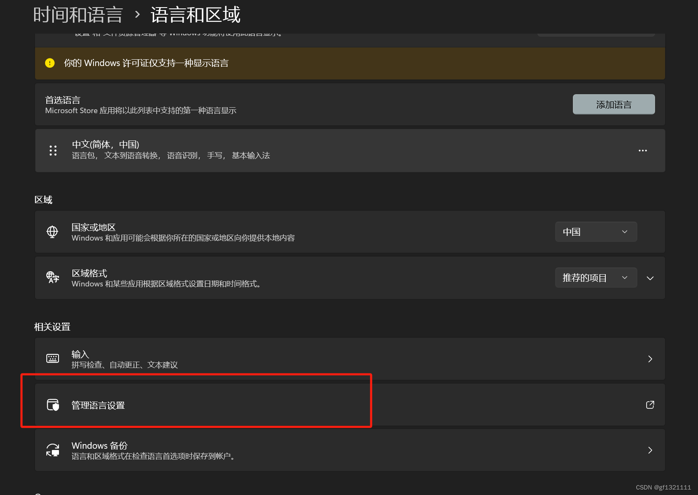Click the 区域 section heading

coord(43,200)
